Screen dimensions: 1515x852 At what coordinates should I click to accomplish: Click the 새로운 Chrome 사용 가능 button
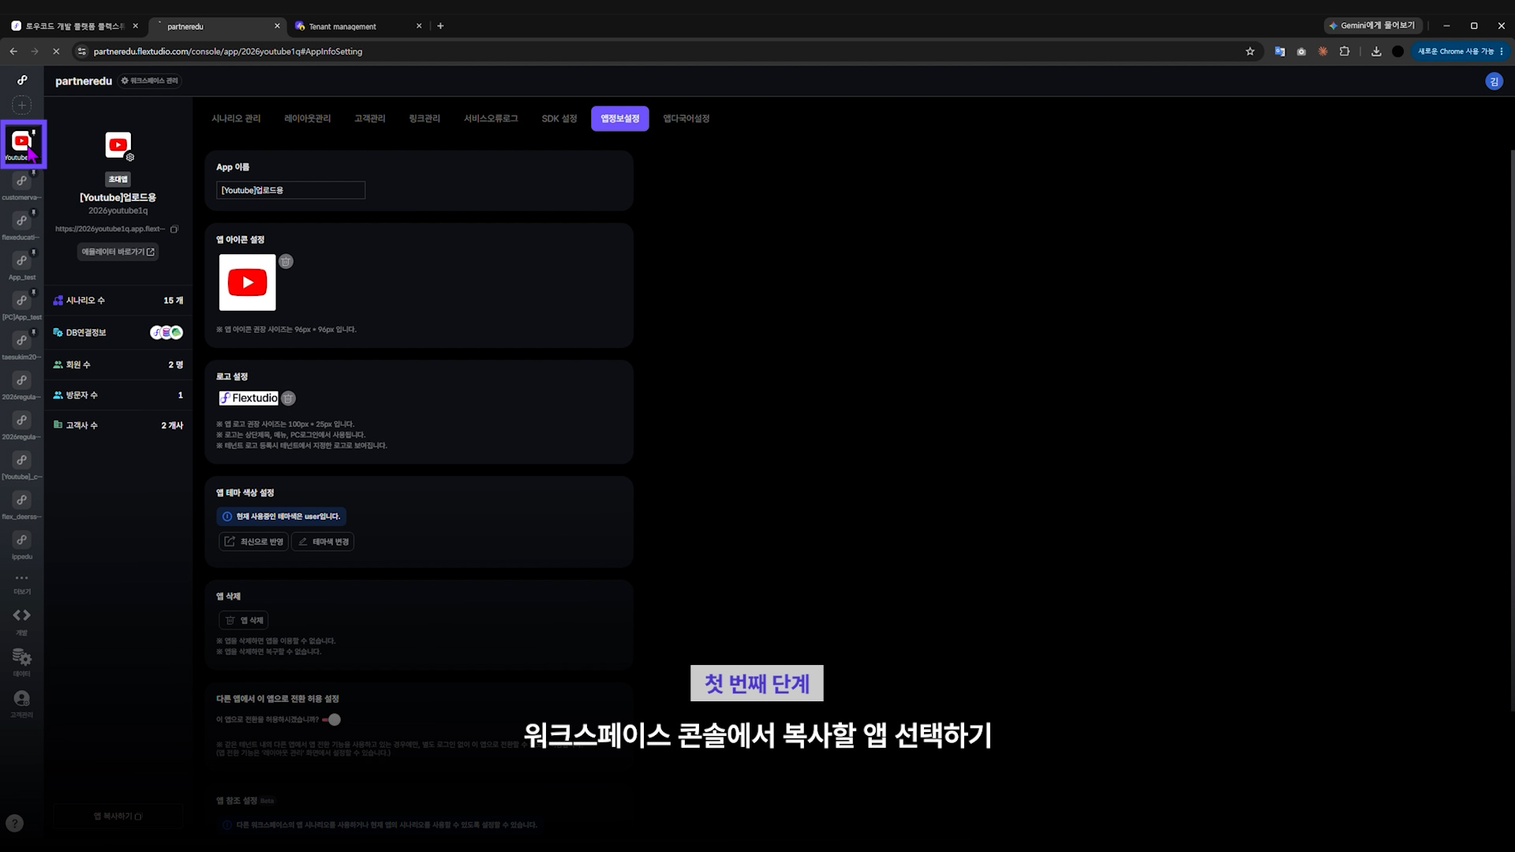click(1461, 51)
